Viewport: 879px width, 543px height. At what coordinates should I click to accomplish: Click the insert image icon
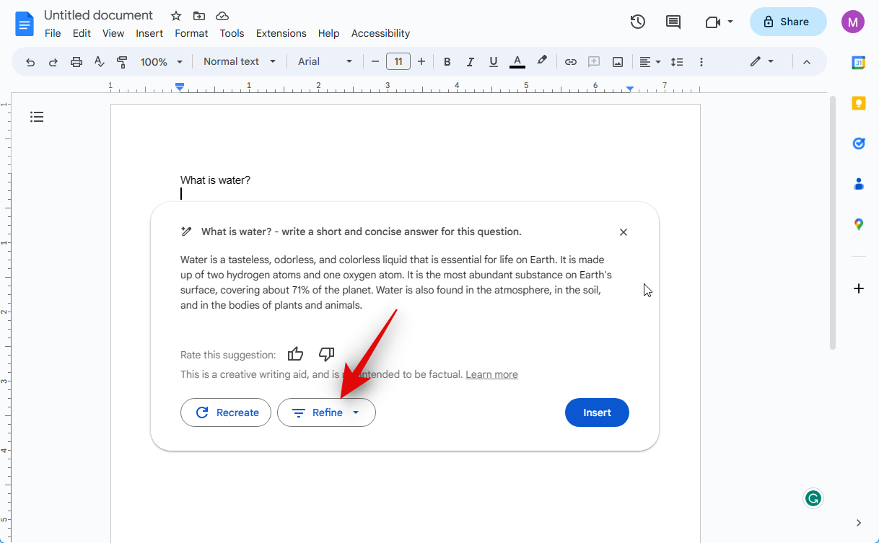click(618, 62)
